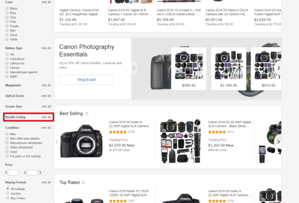Image resolution: width=299 pixels, height=203 pixels.
Task: Click Best Selling info icon
Action: click(x=86, y=113)
